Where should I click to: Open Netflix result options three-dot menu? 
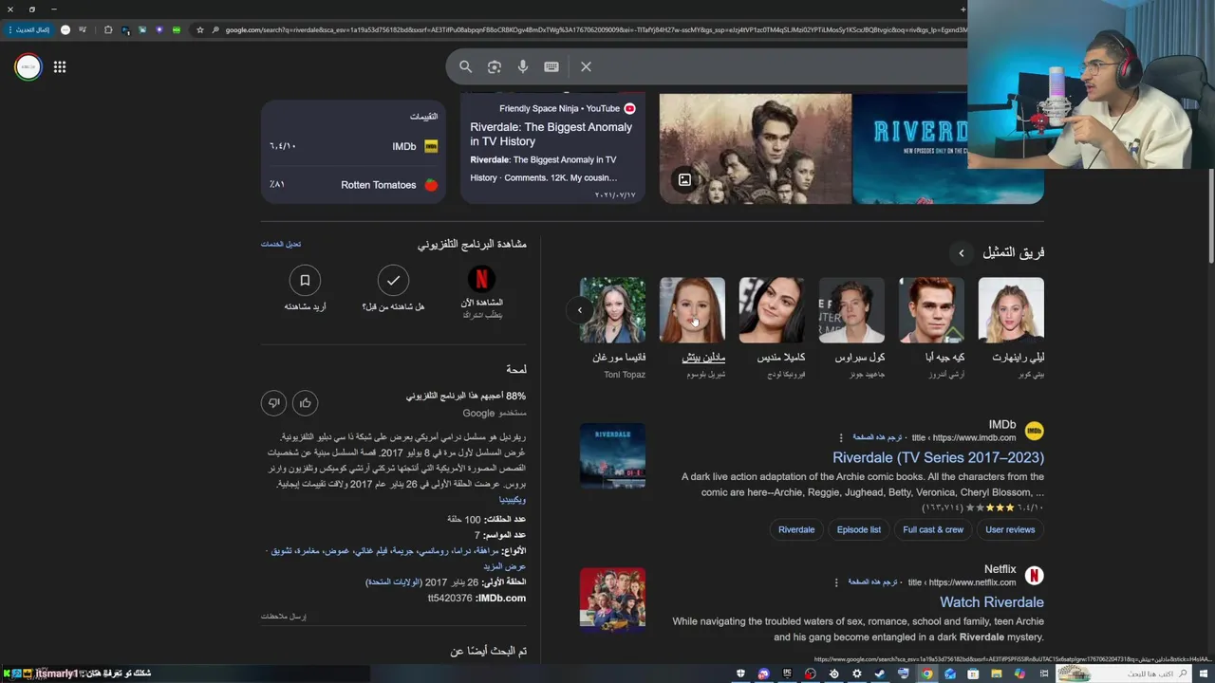(x=836, y=582)
